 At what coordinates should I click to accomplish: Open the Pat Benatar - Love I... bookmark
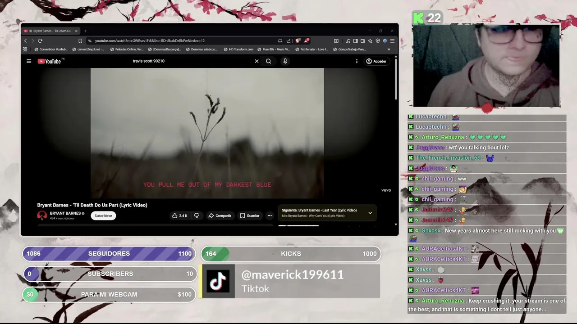[x=311, y=49]
